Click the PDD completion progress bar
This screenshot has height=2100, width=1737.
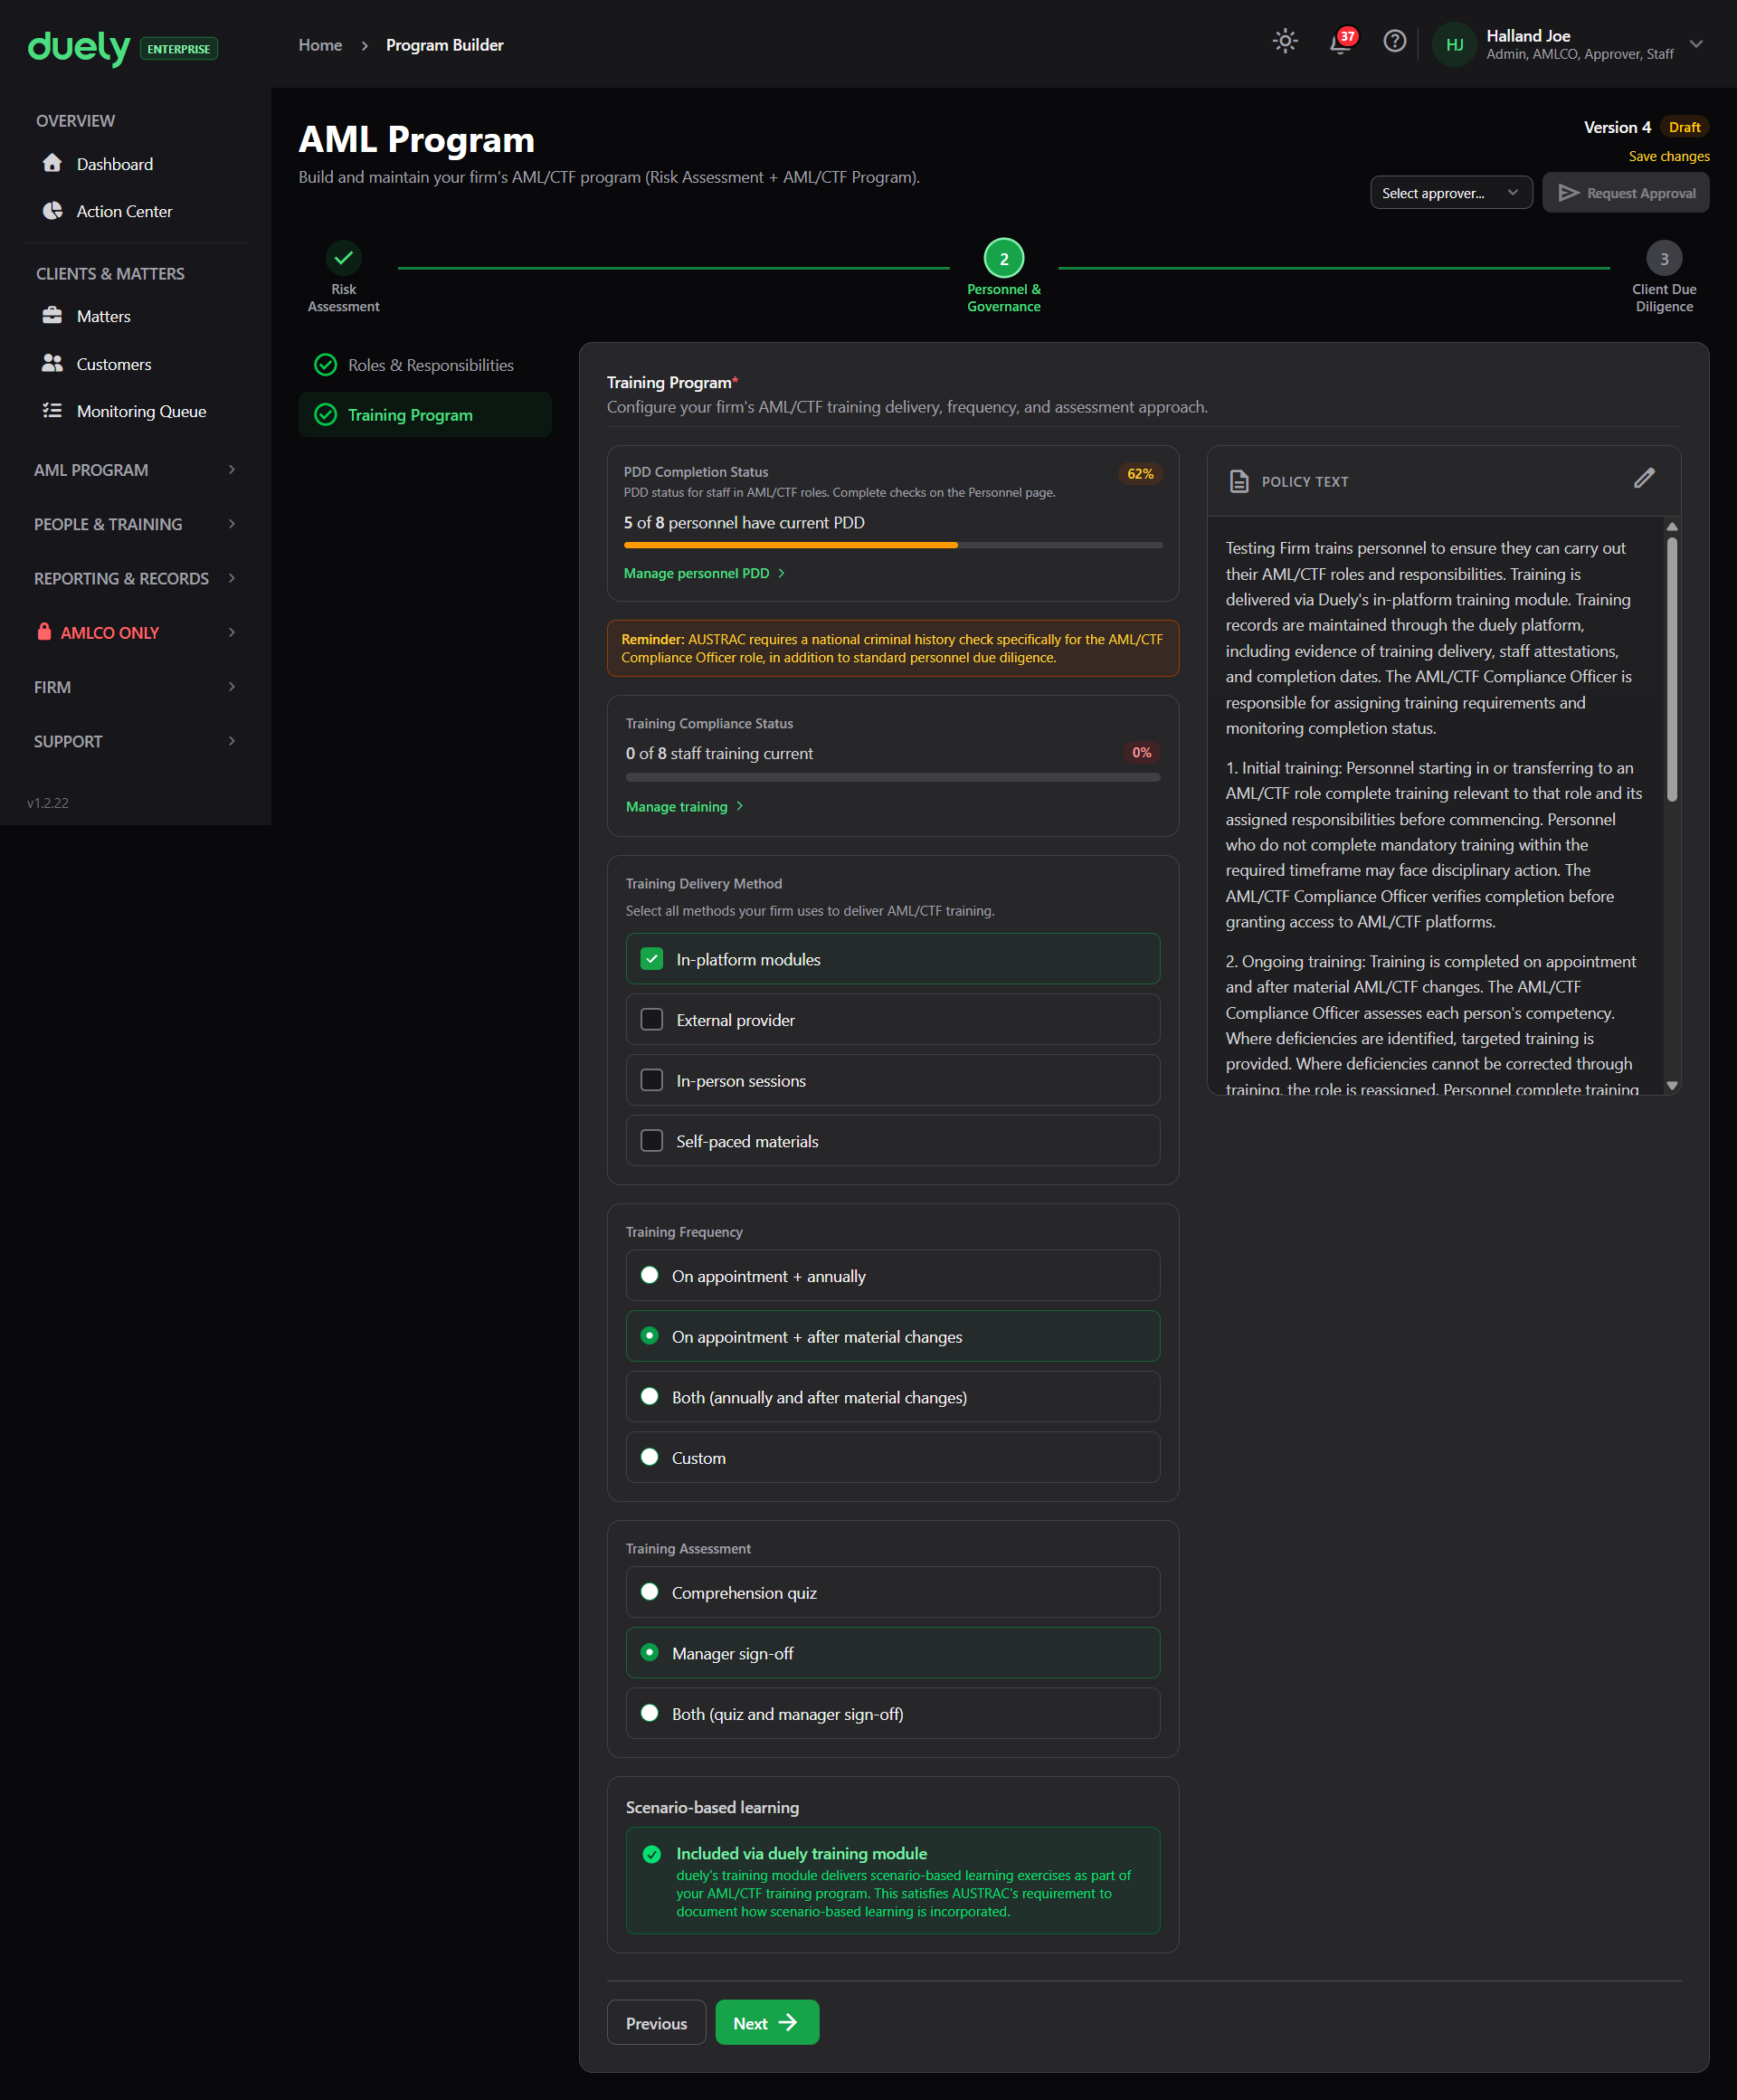(x=893, y=545)
